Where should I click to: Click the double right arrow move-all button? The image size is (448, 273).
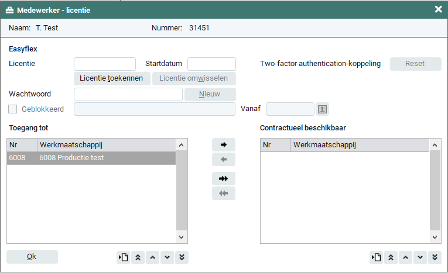tap(223, 179)
